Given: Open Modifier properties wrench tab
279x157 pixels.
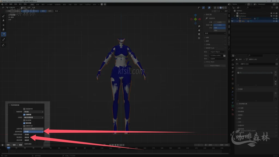Looking at the screenshot, I should point(233,92).
